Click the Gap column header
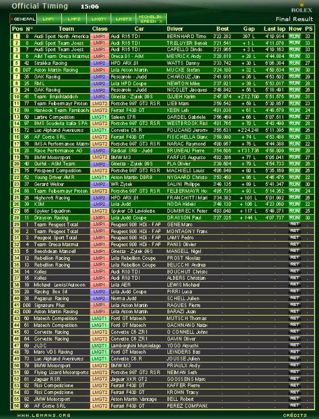 [249, 29]
